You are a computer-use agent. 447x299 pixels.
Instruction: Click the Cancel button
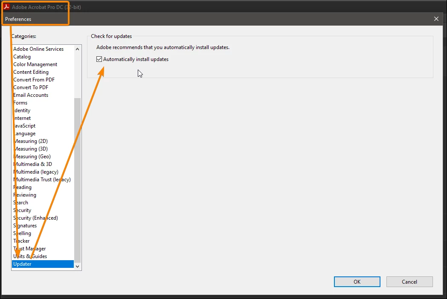[x=409, y=282]
